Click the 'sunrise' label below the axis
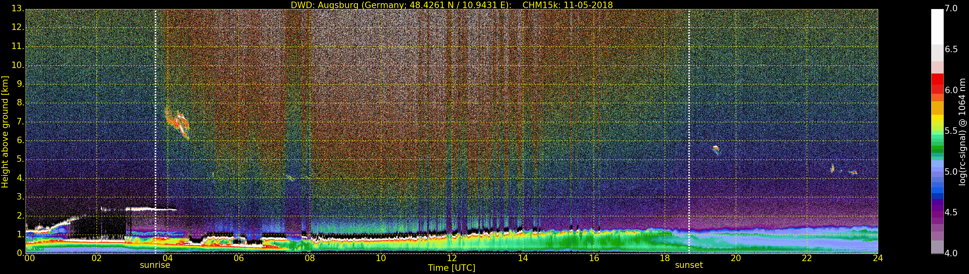The height and width of the screenshot is (274, 969). pyautogui.click(x=155, y=265)
